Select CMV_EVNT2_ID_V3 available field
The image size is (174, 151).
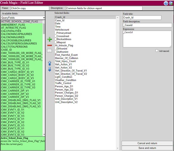[22, 125]
